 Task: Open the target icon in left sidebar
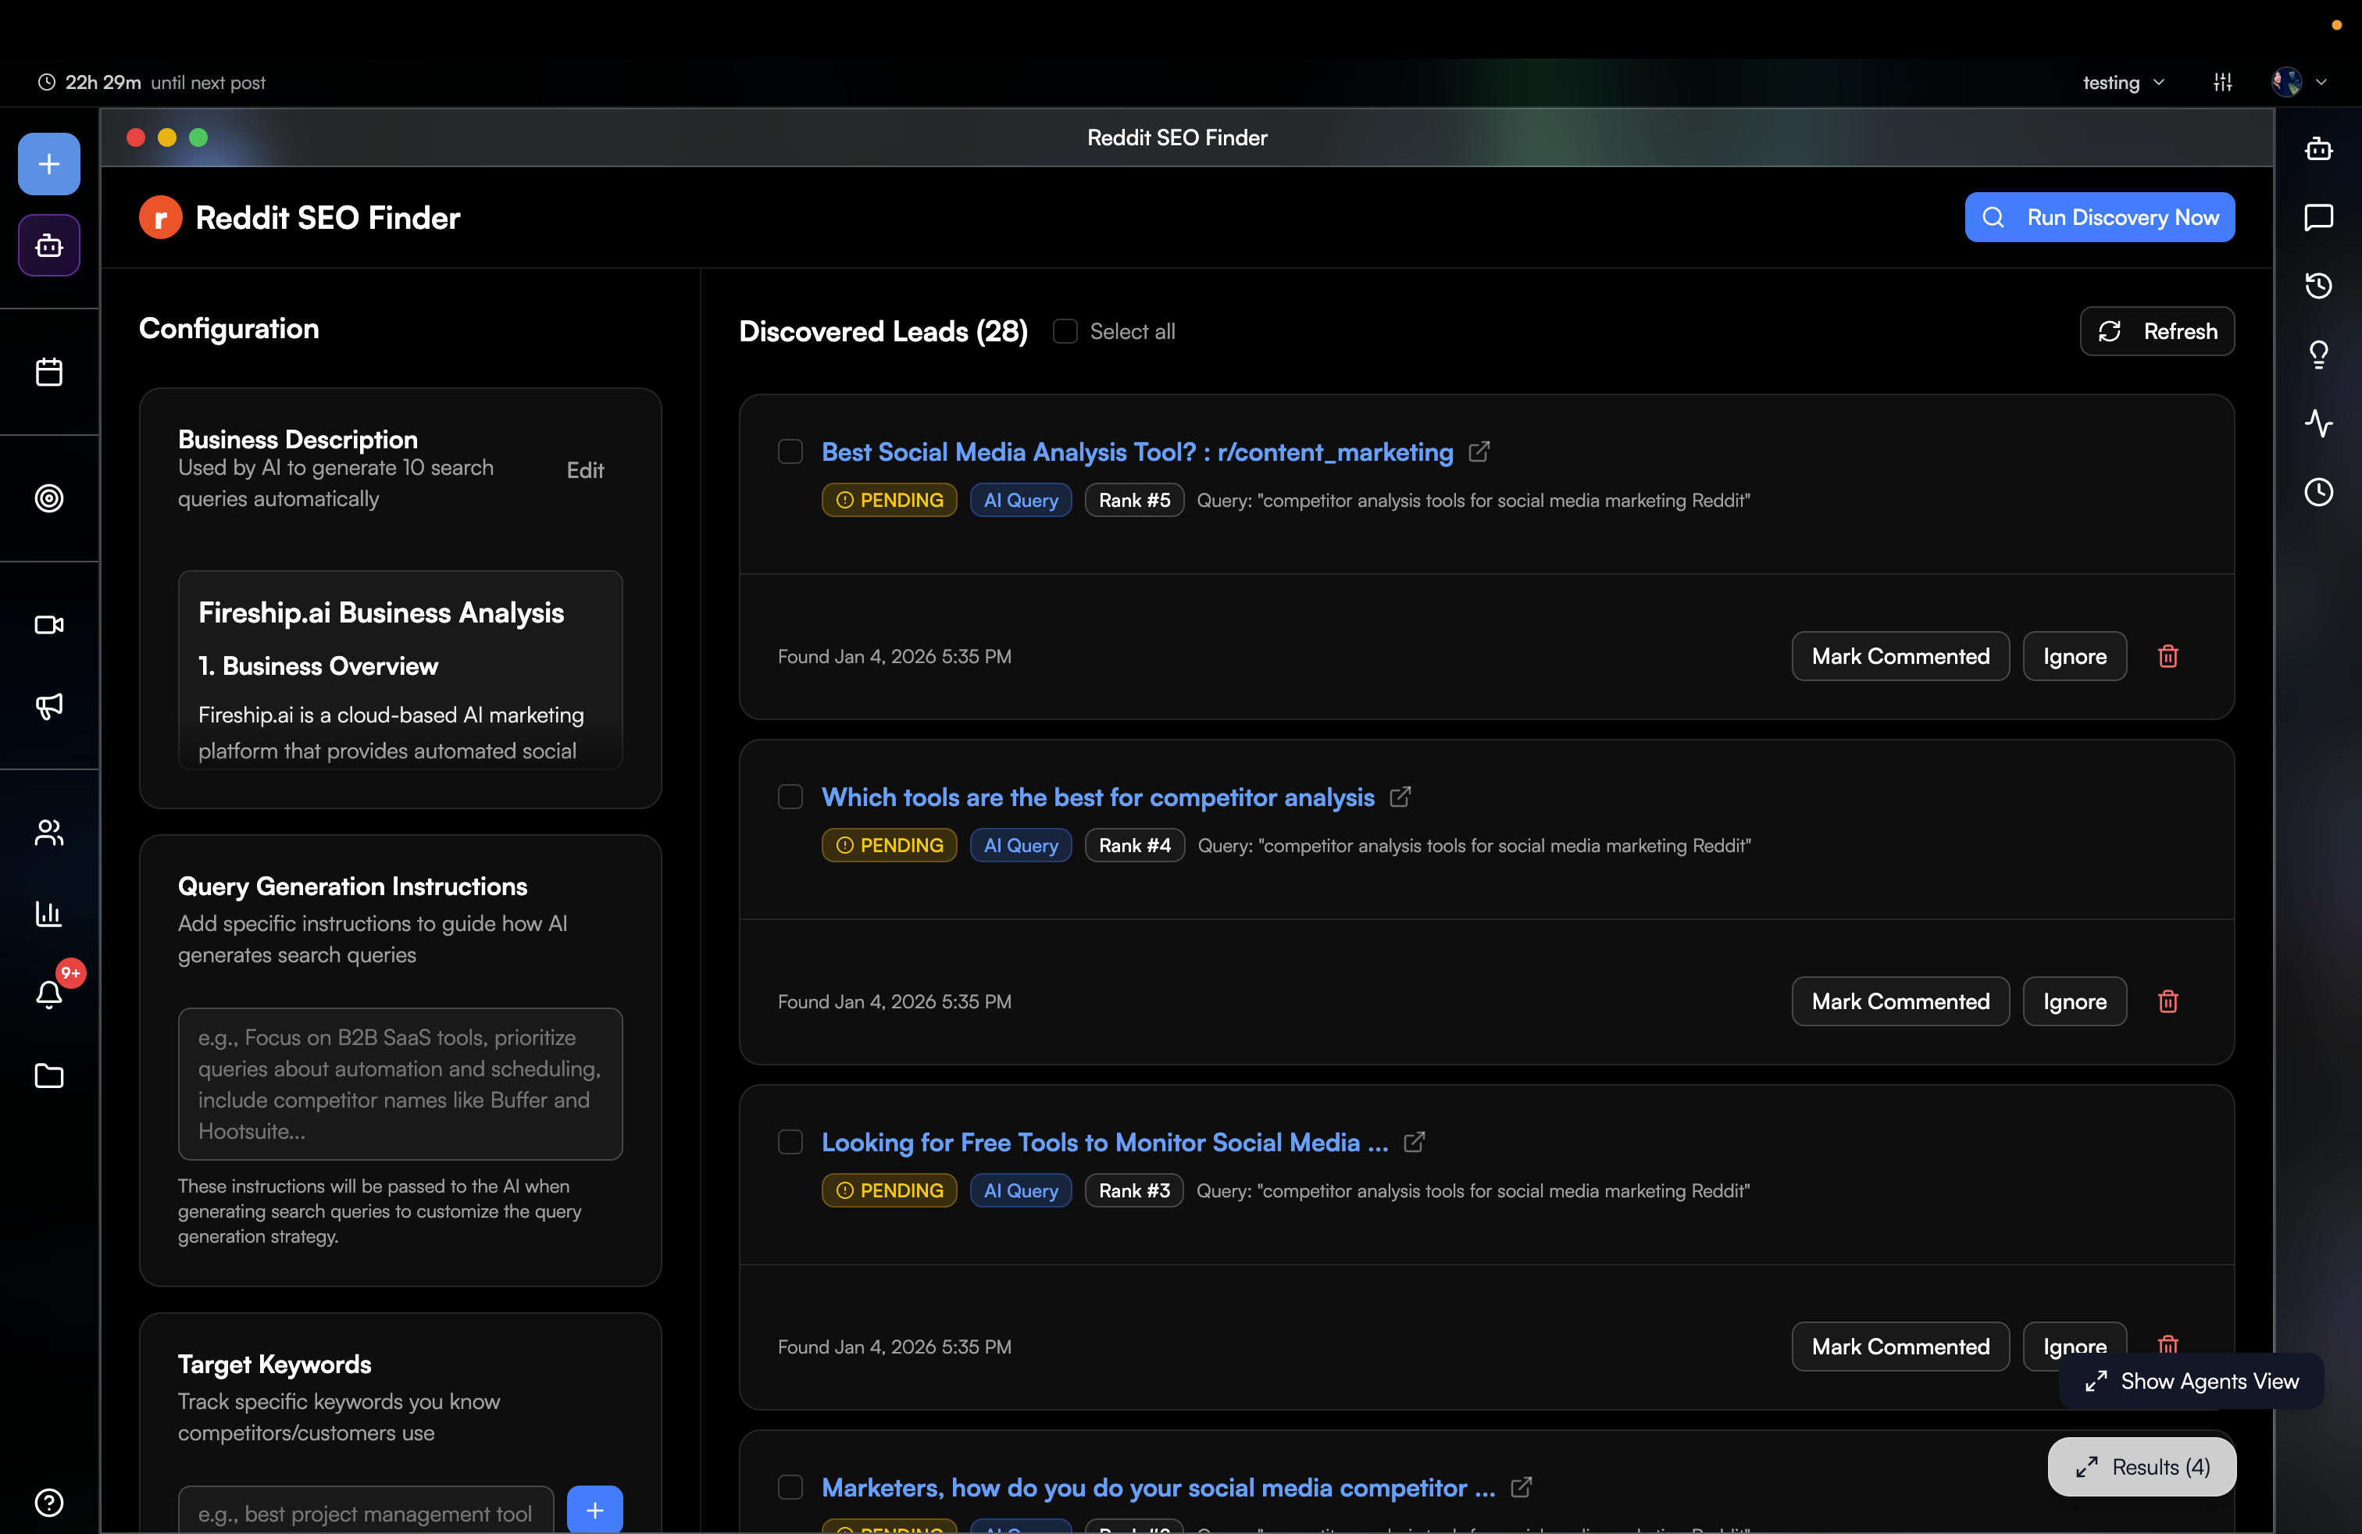click(48, 498)
